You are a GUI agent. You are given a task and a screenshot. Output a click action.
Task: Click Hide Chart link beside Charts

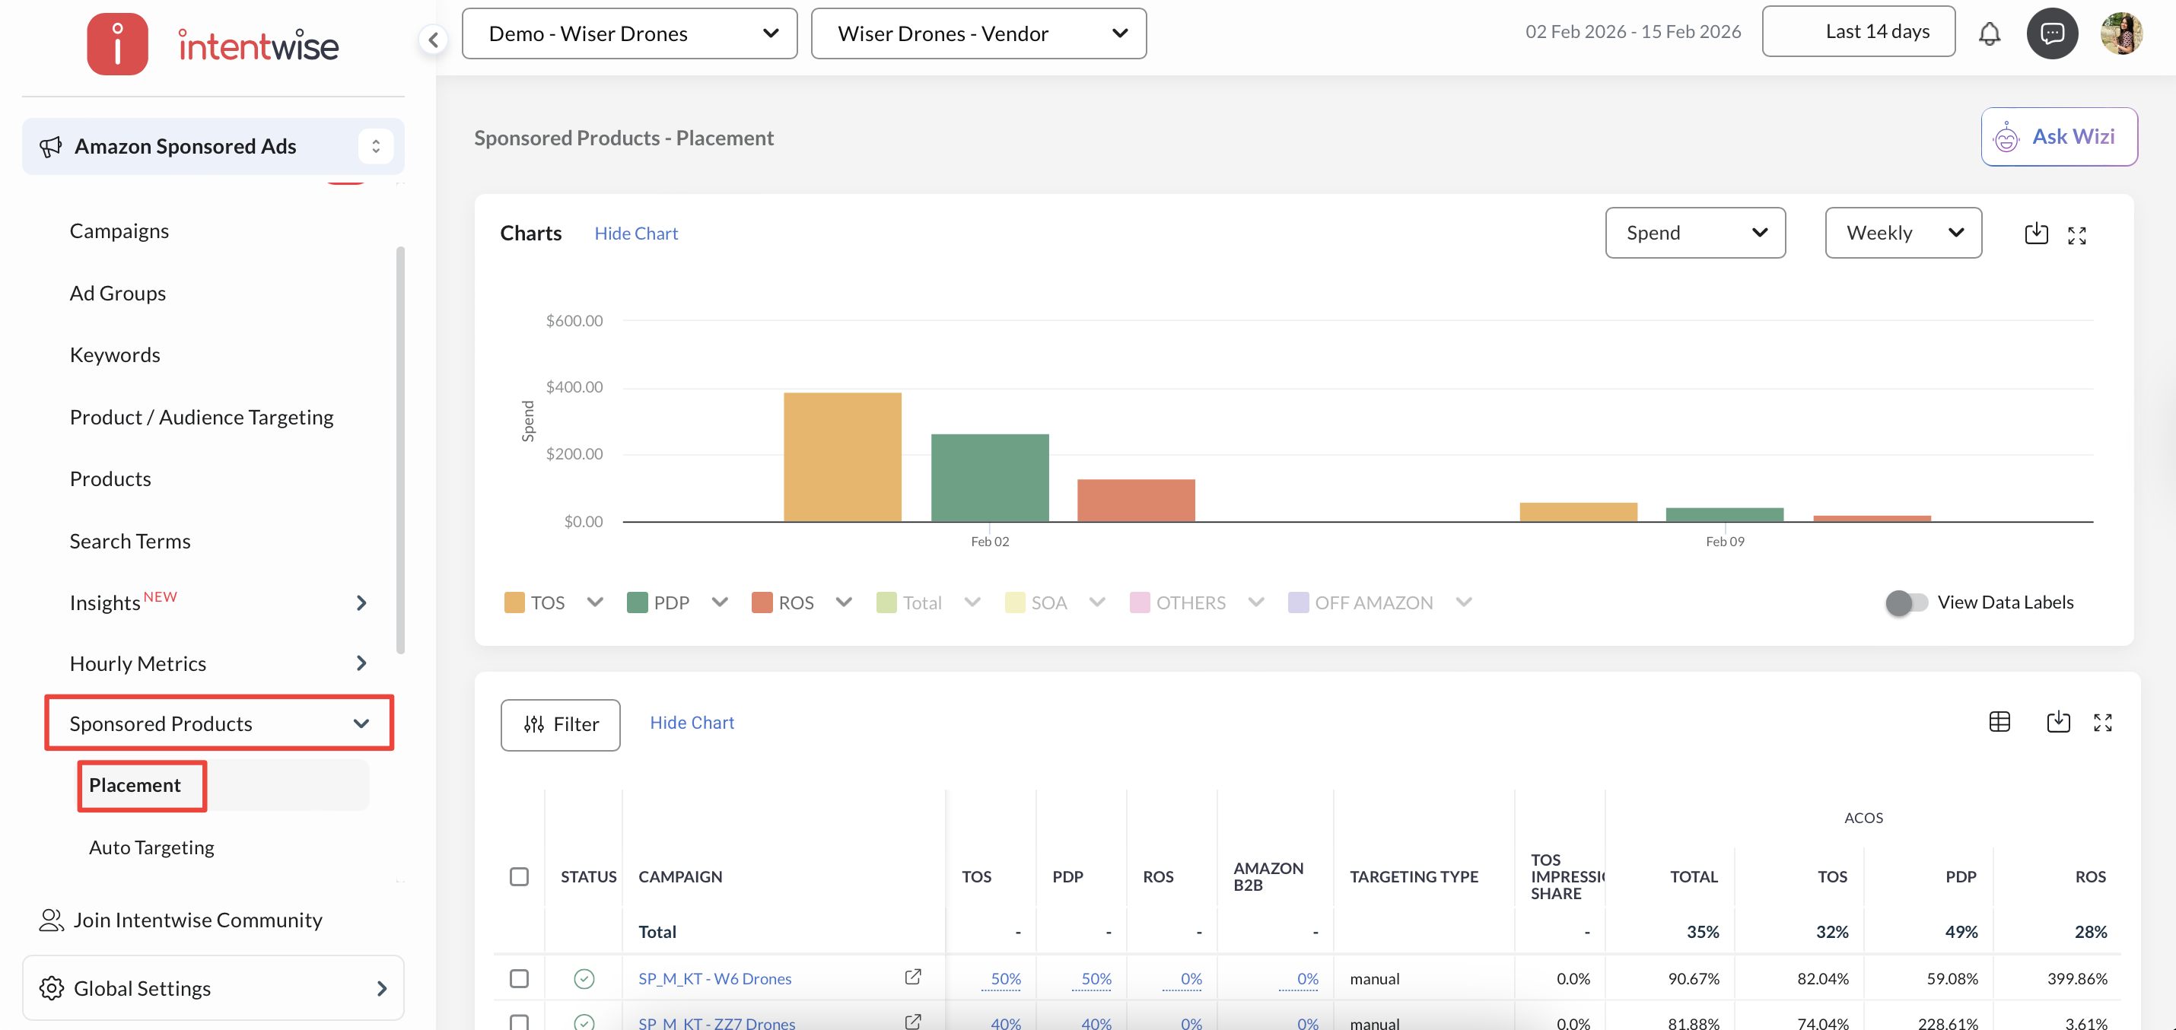point(635,233)
